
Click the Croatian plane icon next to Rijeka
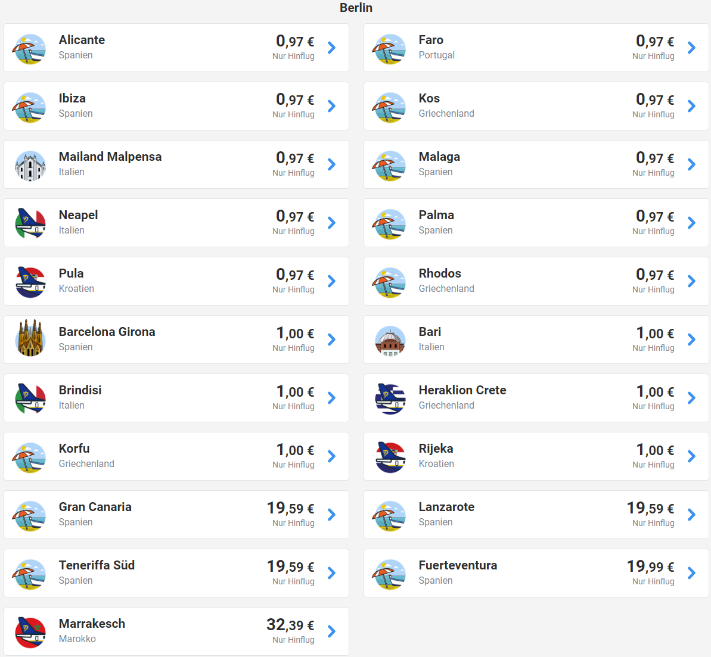click(390, 457)
